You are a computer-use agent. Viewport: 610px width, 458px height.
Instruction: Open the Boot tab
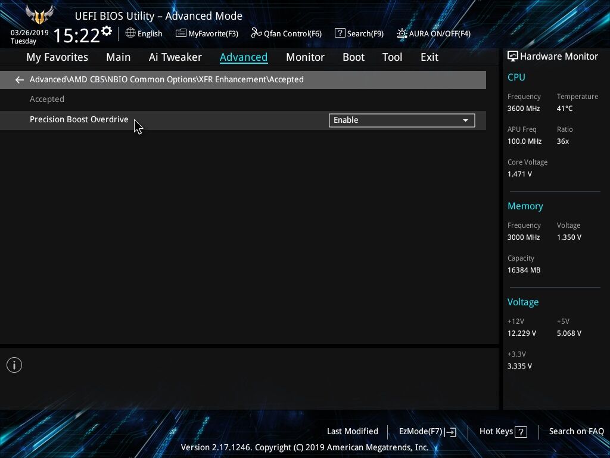pos(353,57)
